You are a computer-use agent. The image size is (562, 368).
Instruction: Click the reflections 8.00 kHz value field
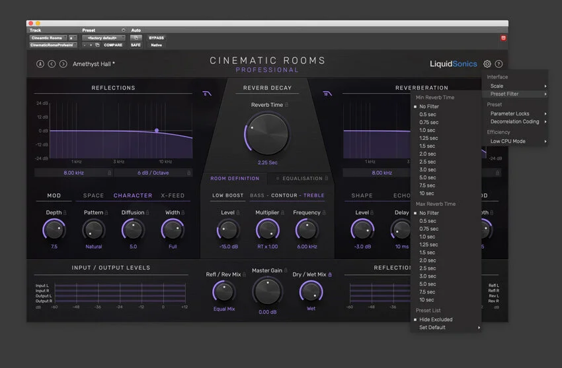coord(73,173)
